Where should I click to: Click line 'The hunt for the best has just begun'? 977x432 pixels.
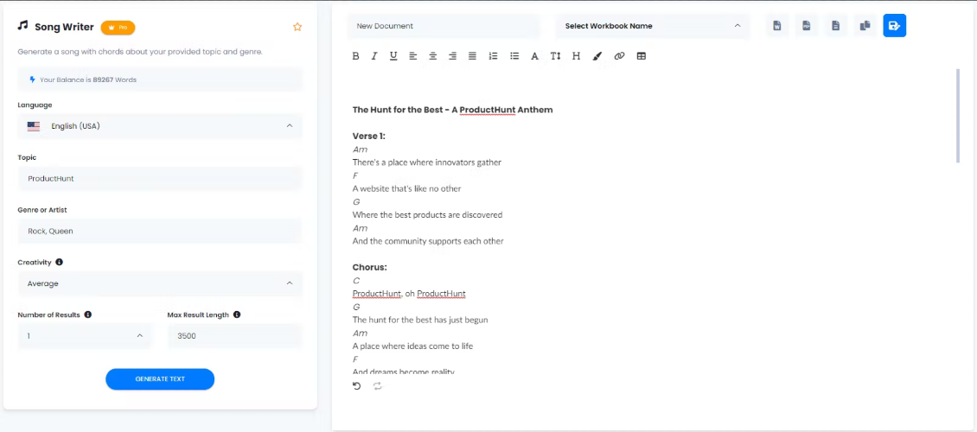click(x=420, y=320)
